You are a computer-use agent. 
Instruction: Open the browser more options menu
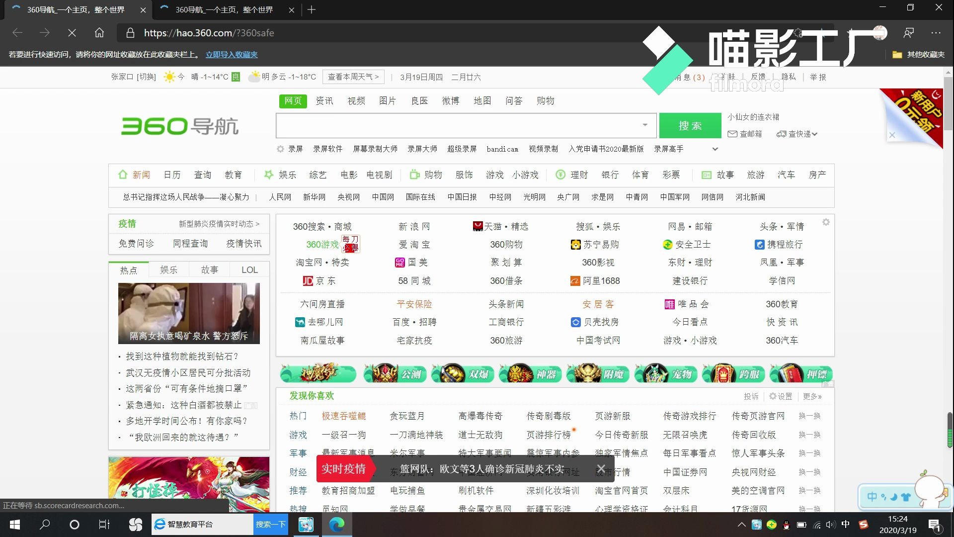click(936, 33)
